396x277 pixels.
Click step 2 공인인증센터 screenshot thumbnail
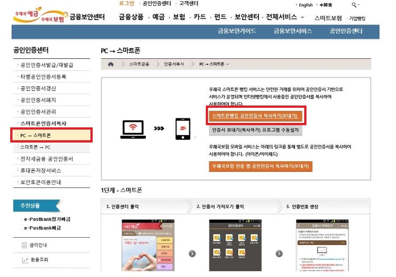[x=235, y=245]
